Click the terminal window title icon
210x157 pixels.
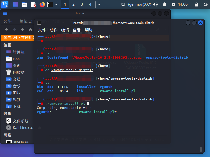(39, 23)
